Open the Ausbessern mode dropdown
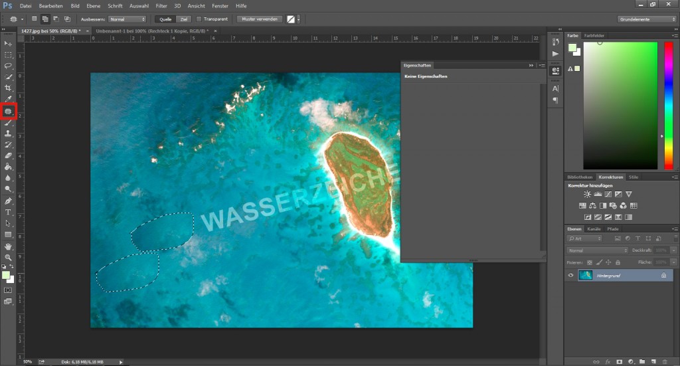The image size is (680, 366). 126,19
